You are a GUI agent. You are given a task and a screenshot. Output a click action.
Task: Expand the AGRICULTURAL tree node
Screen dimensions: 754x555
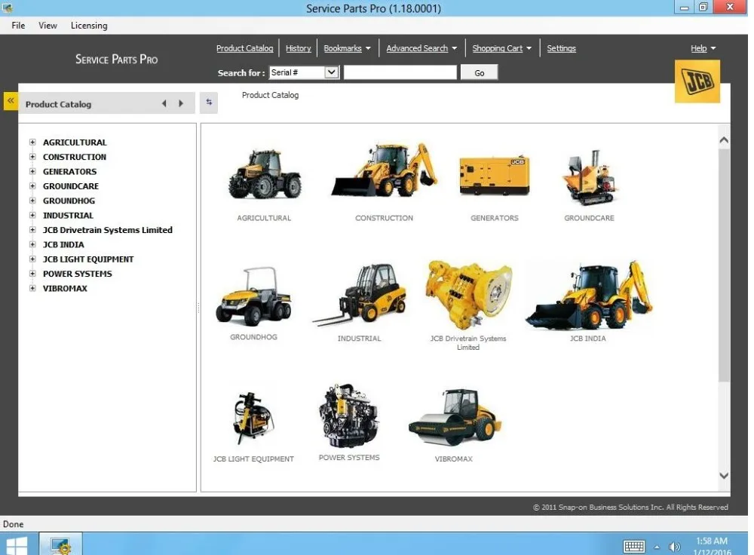click(32, 143)
